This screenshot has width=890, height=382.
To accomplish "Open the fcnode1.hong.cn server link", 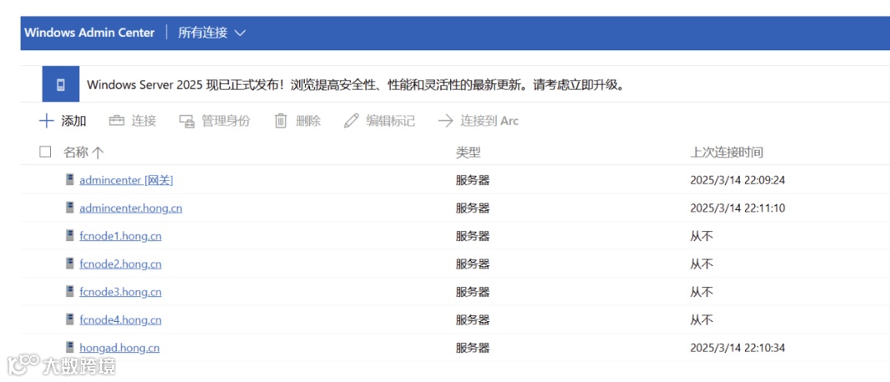I will point(120,235).
